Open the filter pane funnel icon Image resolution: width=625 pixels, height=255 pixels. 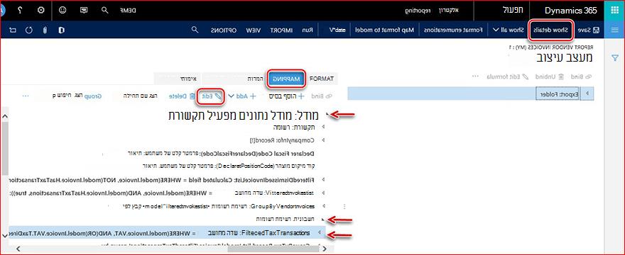click(x=614, y=58)
